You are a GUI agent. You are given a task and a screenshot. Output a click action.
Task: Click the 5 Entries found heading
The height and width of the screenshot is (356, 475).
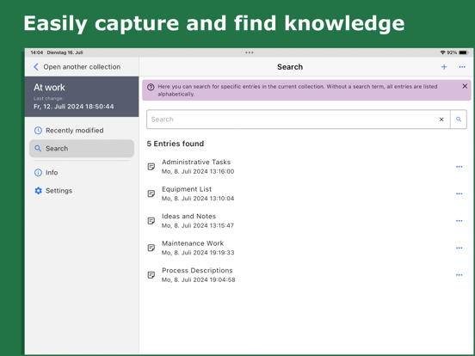[176, 144]
